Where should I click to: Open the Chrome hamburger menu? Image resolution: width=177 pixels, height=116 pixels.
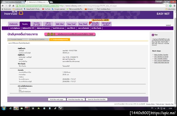click(175, 6)
